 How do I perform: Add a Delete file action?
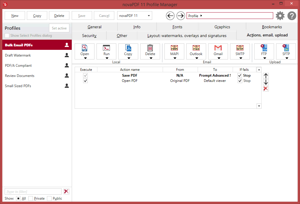tap(150, 51)
